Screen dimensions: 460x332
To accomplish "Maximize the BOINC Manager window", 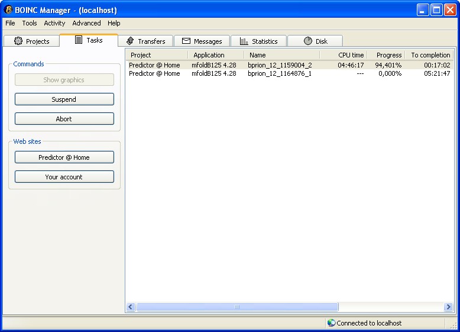I will click(436, 10).
